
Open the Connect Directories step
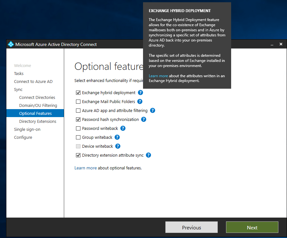37,98
